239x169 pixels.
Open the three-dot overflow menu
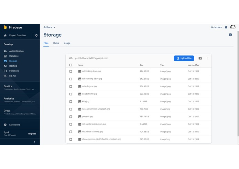[207, 58]
